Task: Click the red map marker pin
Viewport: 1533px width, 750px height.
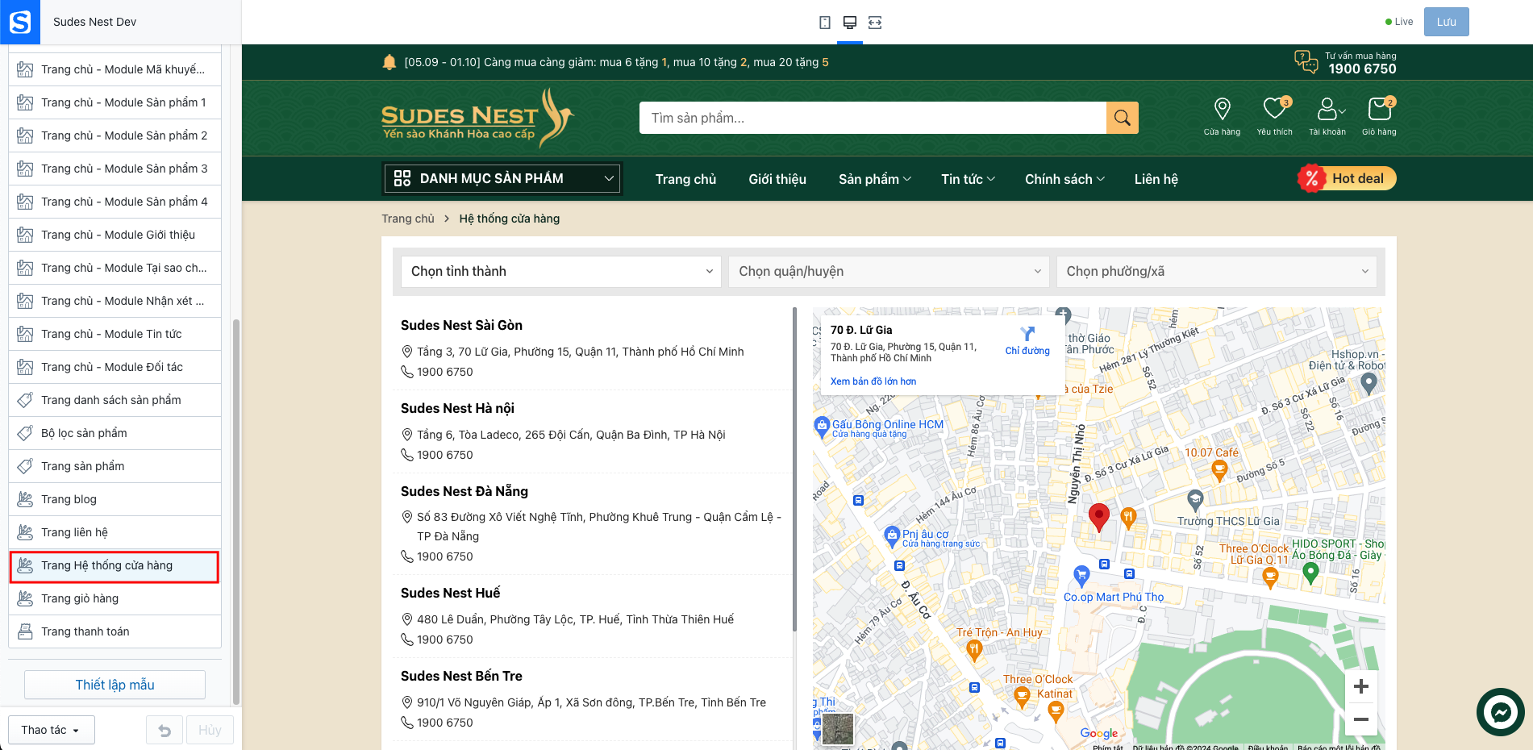Action: 1099,517
